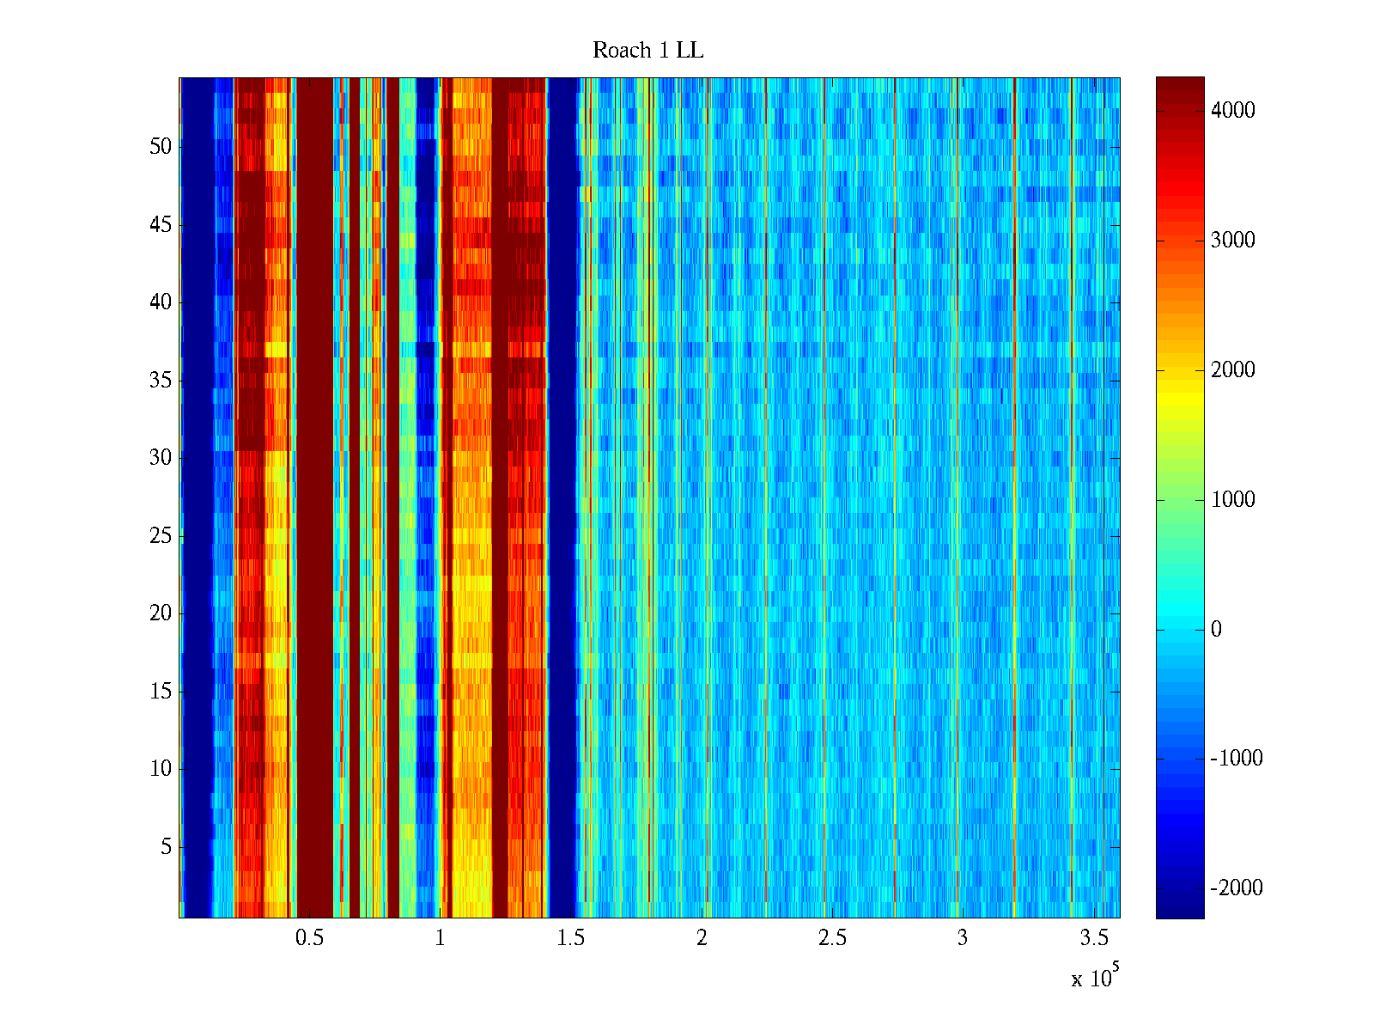Click the wide dark red band near 0.5
Image resolution: width=1374 pixels, height=1031 pixels.
coord(314,498)
